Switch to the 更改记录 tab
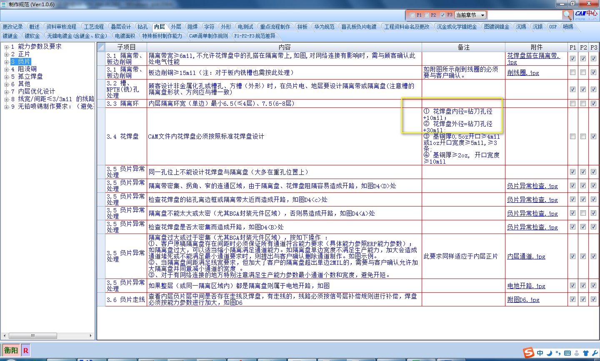The height and width of the screenshot is (361, 600). (12, 27)
